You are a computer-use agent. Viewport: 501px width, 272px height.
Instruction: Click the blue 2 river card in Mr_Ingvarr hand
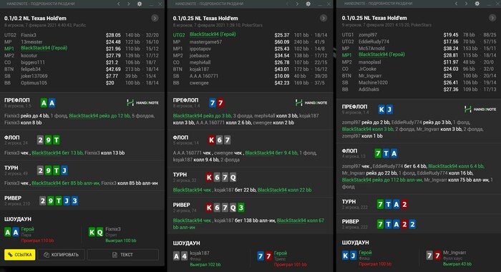412,224
